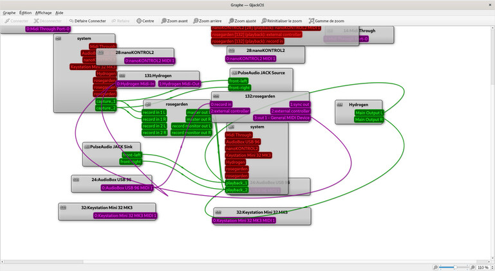
Task: Open the Édition menu
Action: tap(25, 13)
